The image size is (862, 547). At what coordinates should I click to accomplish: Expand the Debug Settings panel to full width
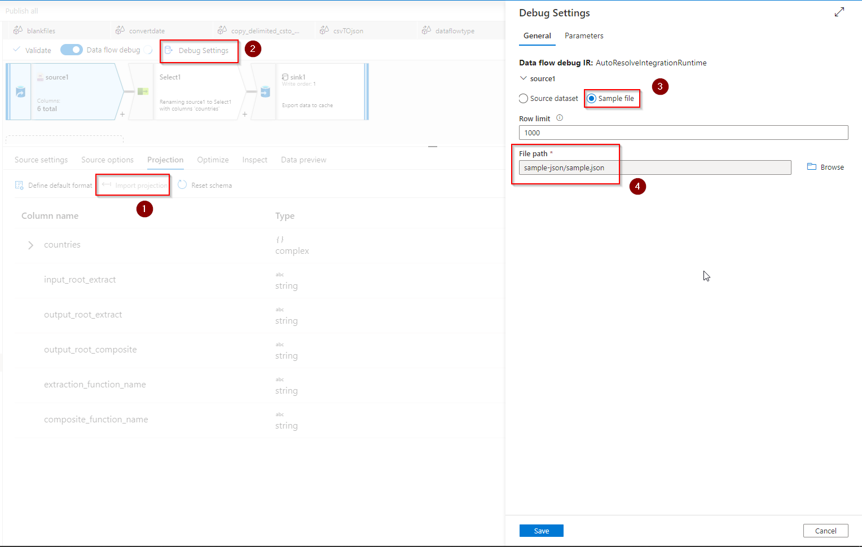point(839,12)
